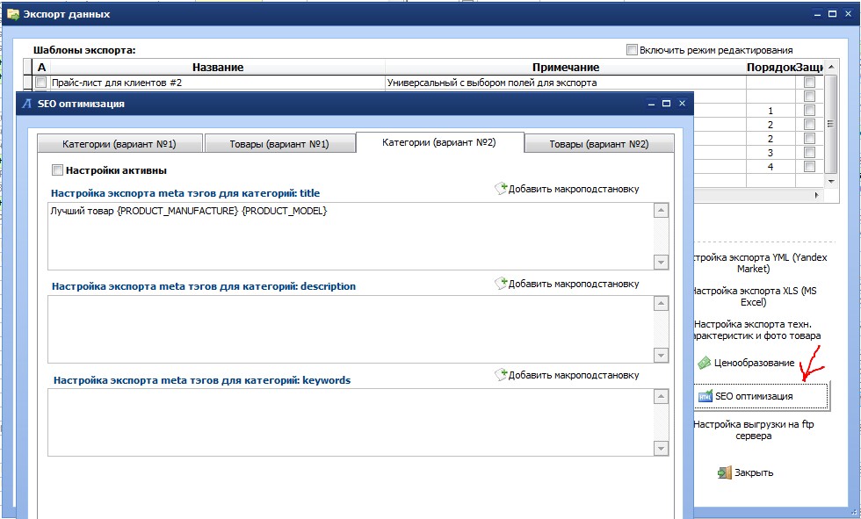Open Настройка экспорта YML (Yandex Market)
This screenshot has height=519, width=861.
click(760, 263)
